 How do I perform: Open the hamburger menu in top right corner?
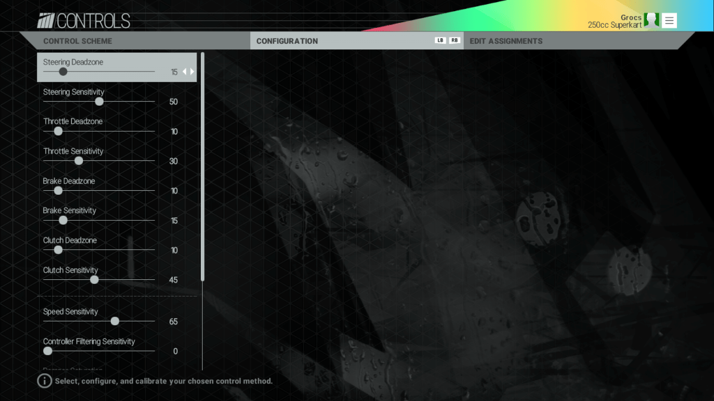[669, 19]
